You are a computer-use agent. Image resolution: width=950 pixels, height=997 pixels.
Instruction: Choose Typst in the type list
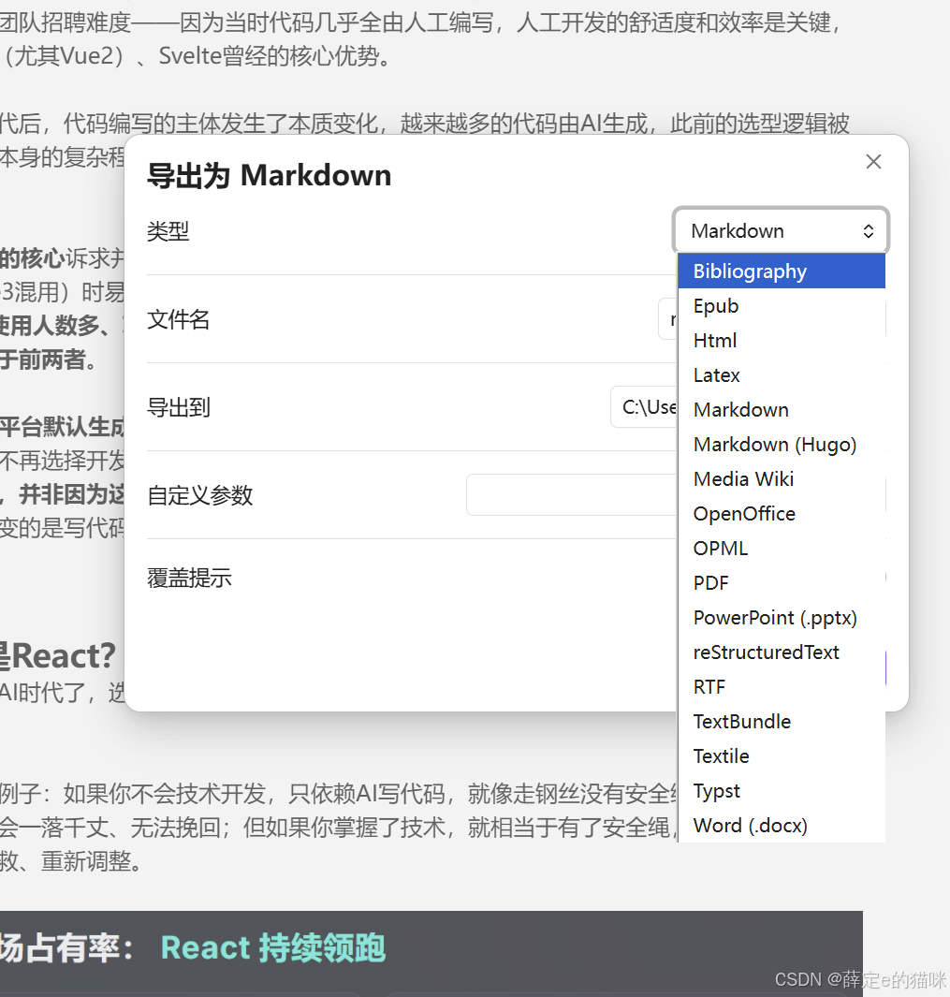[782, 791]
